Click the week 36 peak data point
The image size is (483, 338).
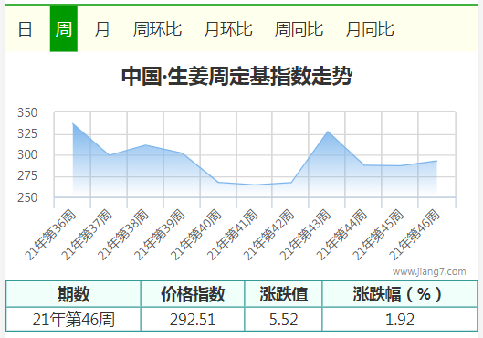coord(73,123)
